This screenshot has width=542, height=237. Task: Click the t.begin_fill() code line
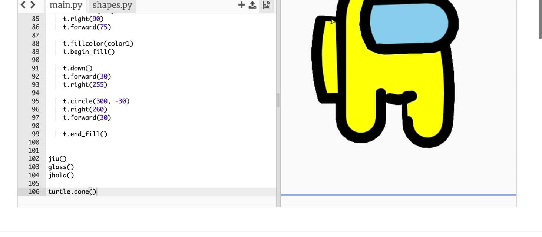[x=89, y=52]
